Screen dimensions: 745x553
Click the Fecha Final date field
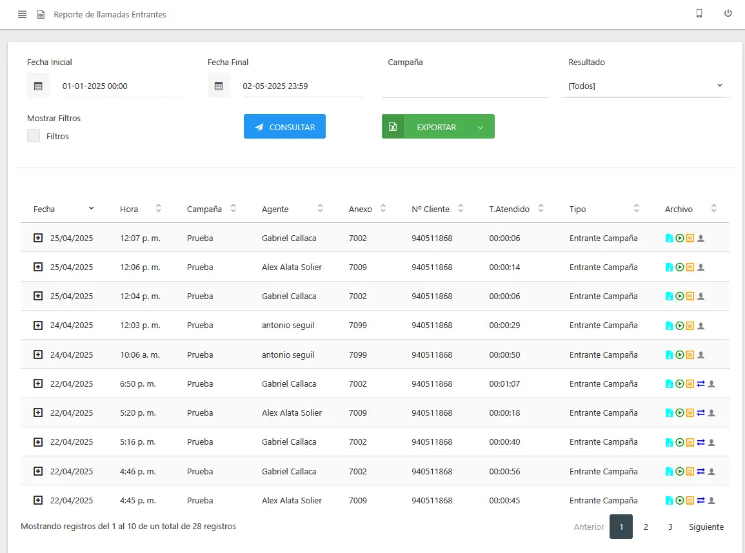(302, 86)
